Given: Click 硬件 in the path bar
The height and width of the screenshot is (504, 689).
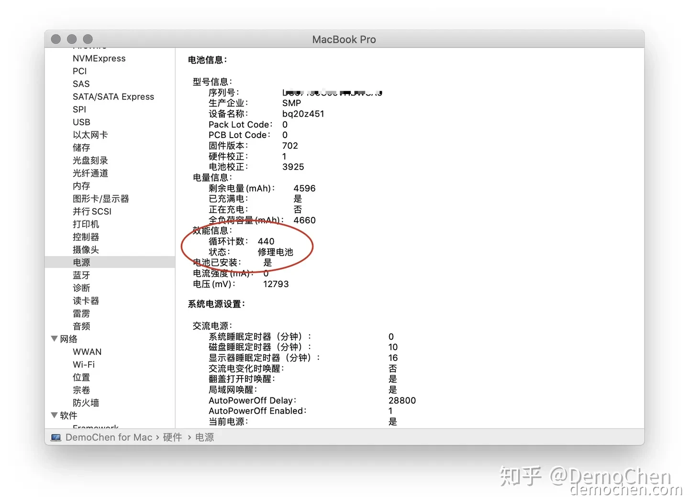Looking at the screenshot, I should tap(172, 438).
